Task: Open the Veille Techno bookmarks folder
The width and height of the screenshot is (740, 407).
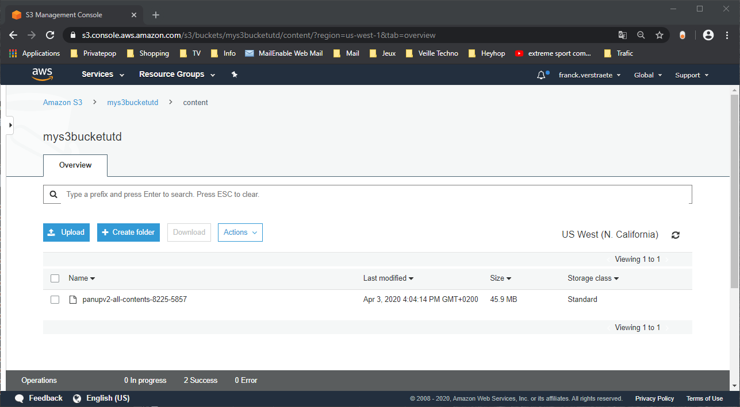Action: pyautogui.click(x=432, y=53)
